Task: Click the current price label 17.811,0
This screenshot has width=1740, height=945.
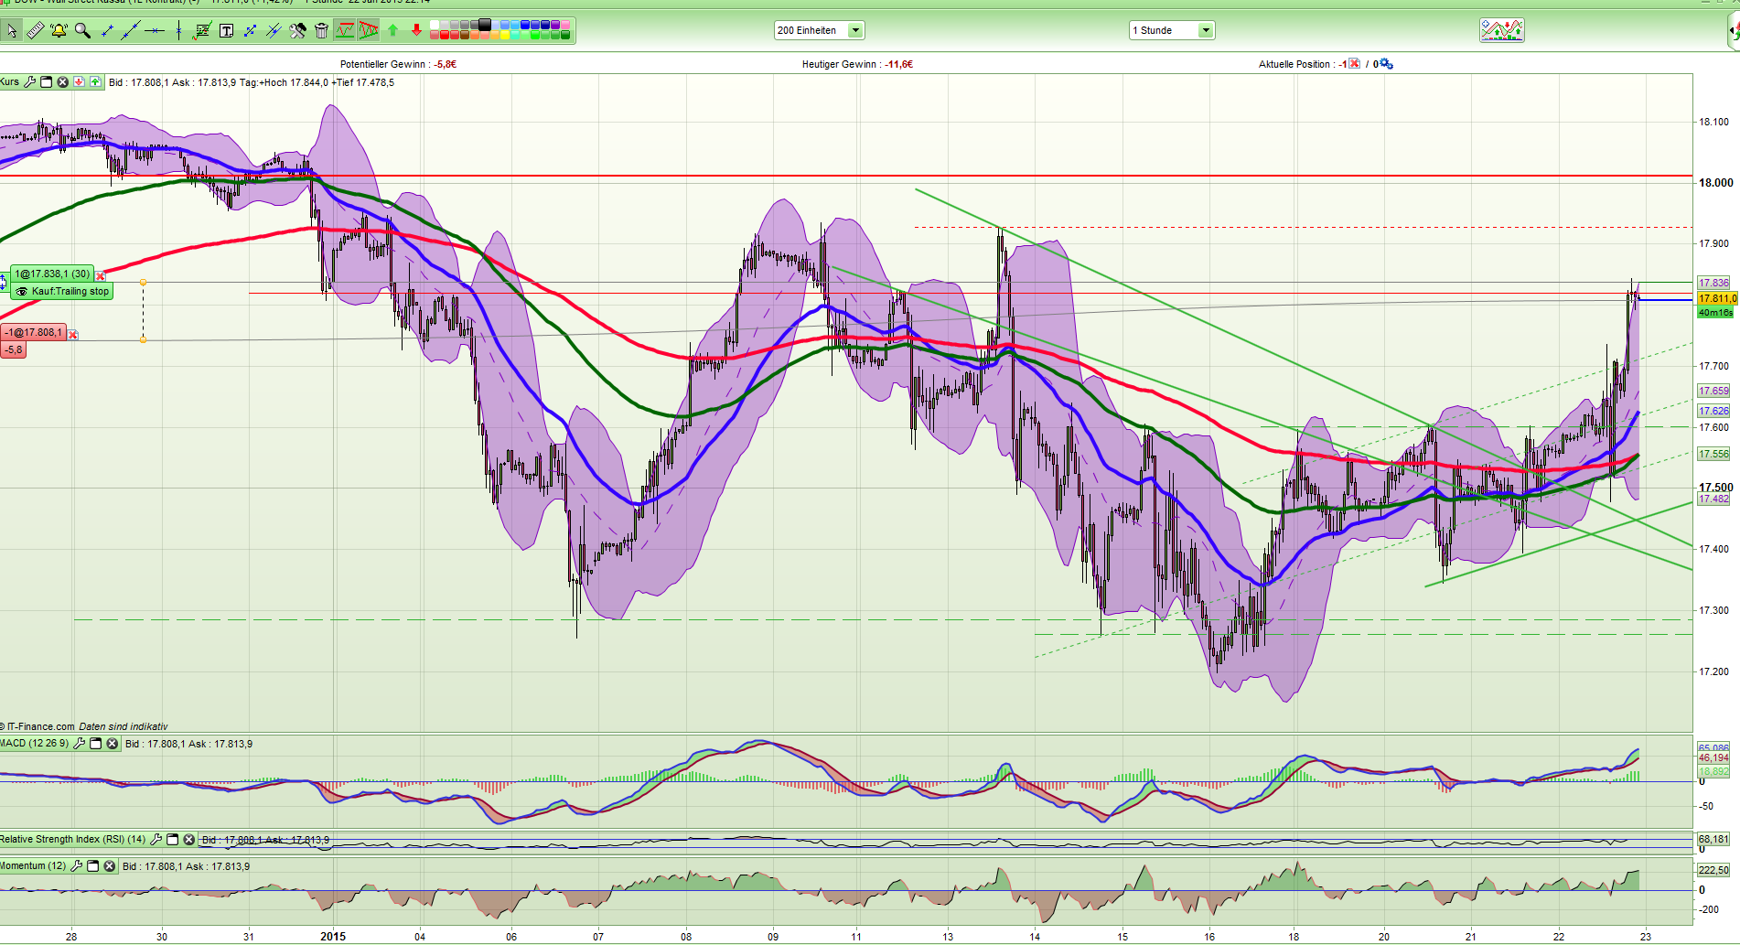Action: [x=1717, y=299]
